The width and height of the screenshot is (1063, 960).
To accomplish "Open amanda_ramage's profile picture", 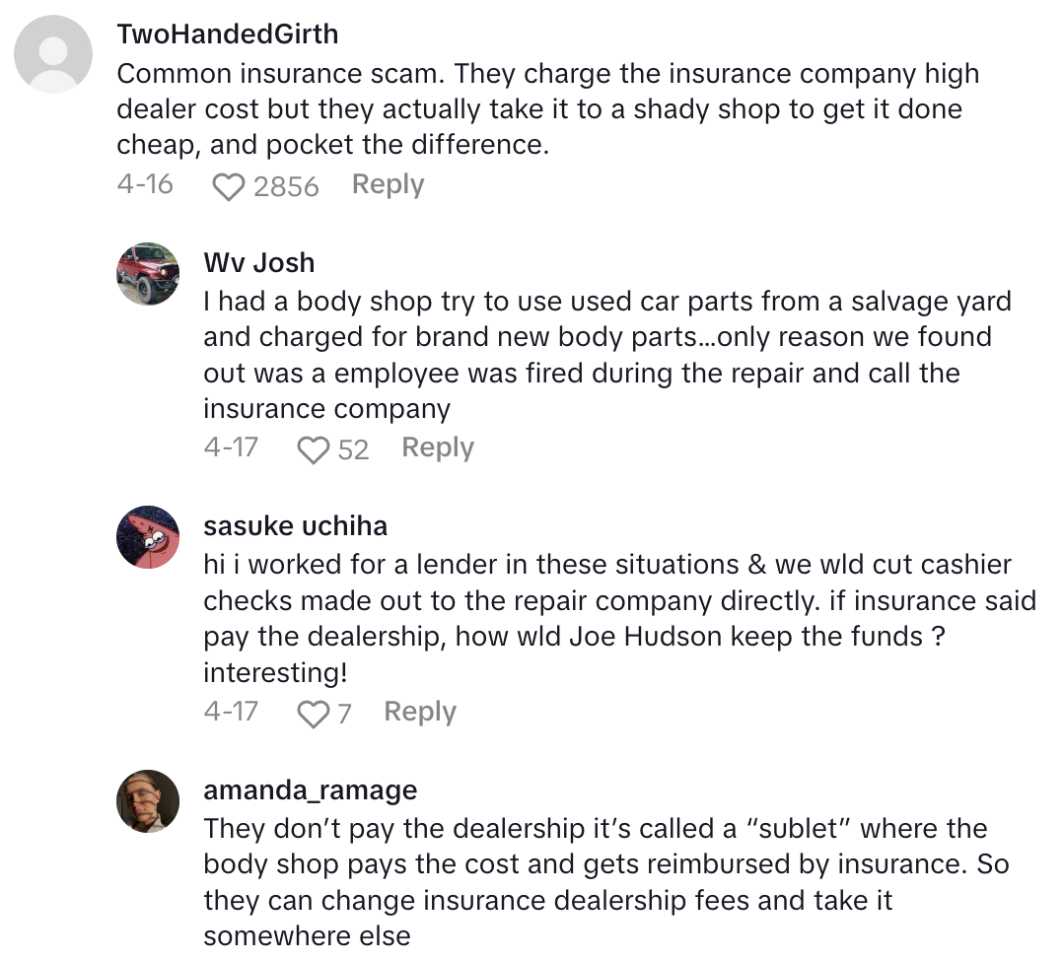I will (x=148, y=801).
